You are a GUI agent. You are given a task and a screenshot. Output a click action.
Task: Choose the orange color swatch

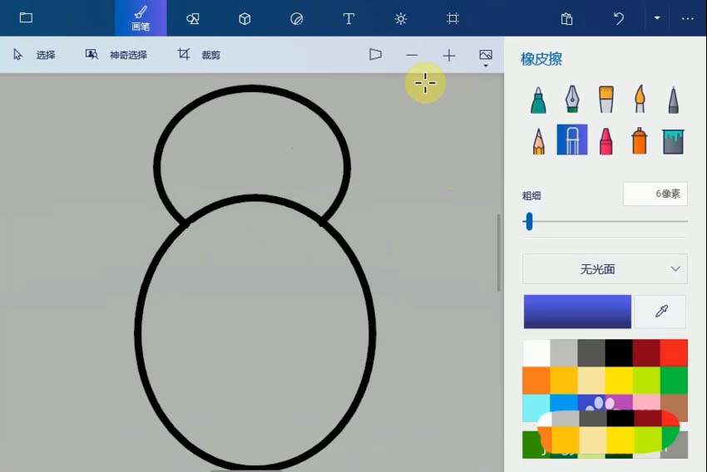click(536, 381)
